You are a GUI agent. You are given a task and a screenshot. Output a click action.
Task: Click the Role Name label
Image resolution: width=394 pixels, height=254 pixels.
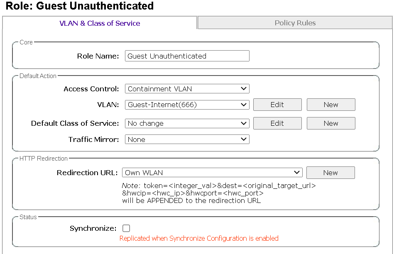[98, 56]
